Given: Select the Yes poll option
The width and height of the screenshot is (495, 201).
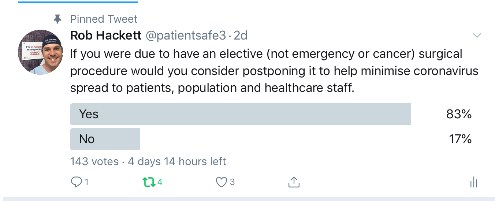Looking at the screenshot, I should pyautogui.click(x=240, y=114).
